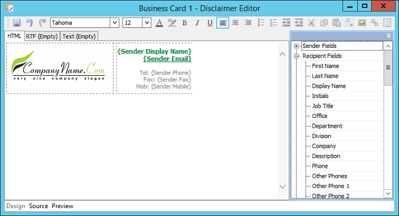The height and width of the screenshot is (216, 399).
Task: Click the Fax: {Sender Fax} line
Action: (x=167, y=80)
